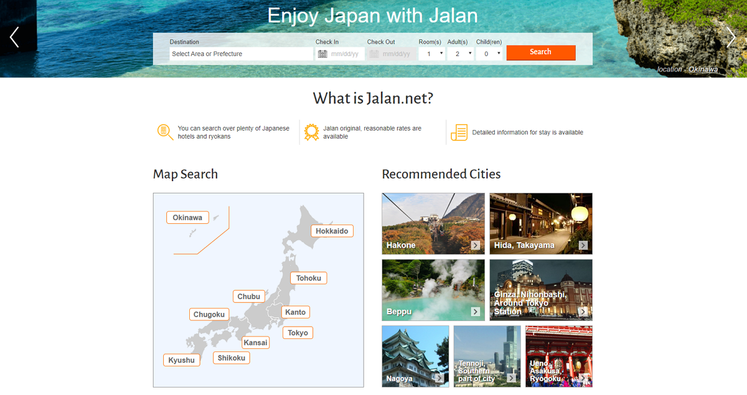Click the award ribbon reasonable rates icon

point(311,132)
